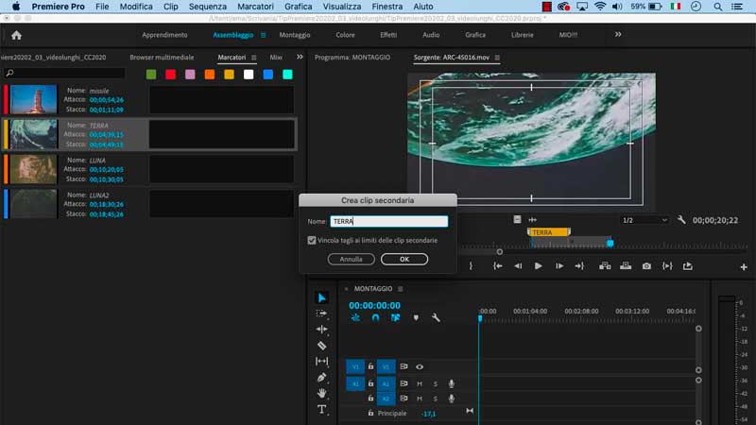Click the timeline timecode 00:00:00:00
Screen dimensions: 756x425
coord(374,305)
